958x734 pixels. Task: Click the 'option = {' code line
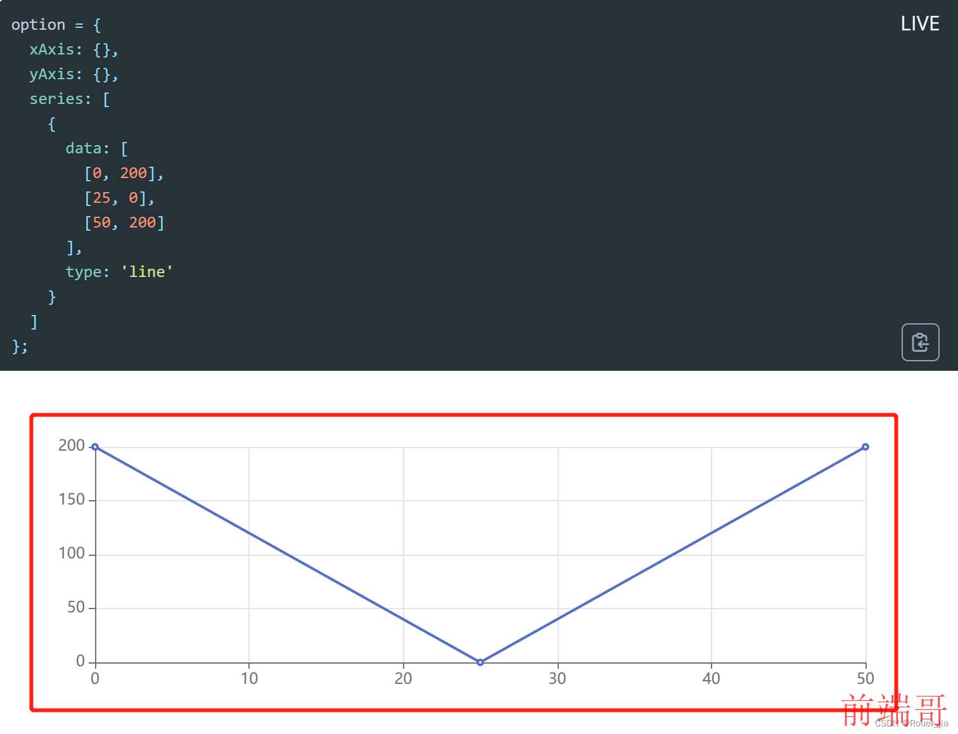(x=56, y=25)
